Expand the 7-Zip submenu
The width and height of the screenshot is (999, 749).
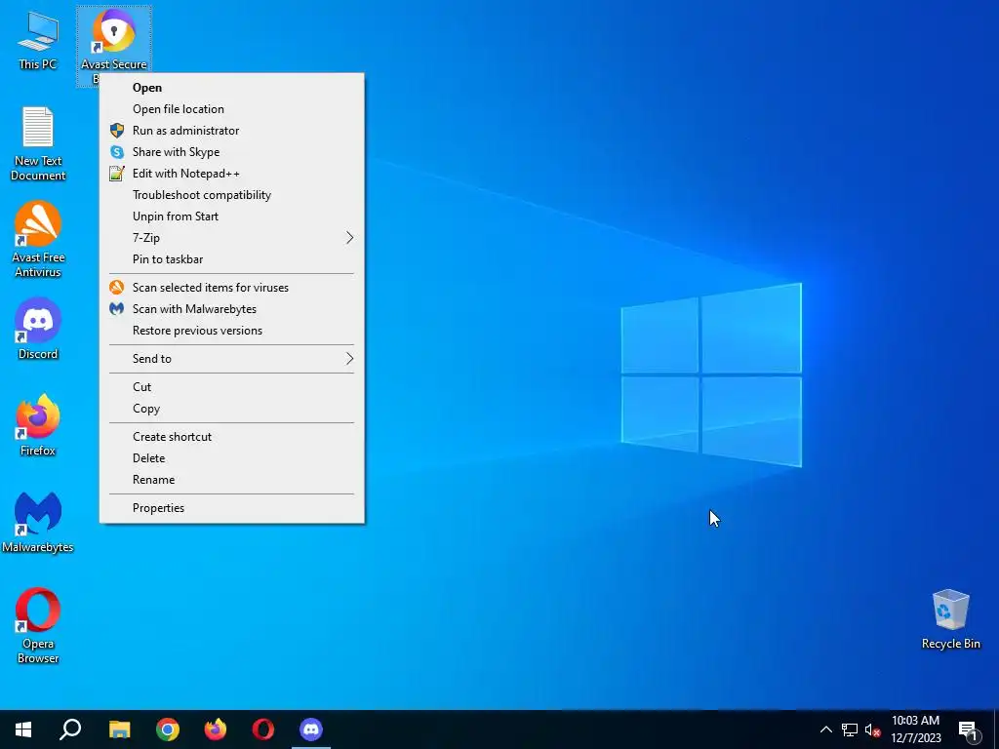tap(232, 238)
